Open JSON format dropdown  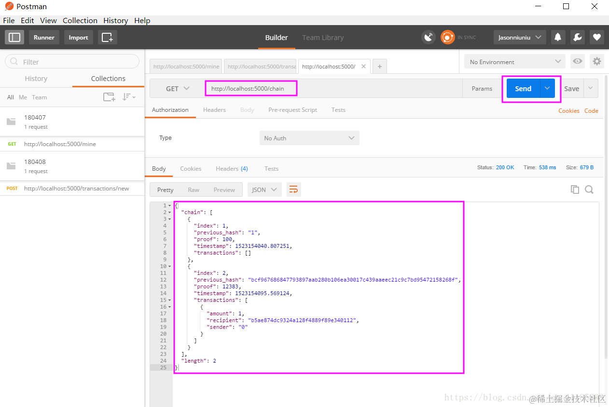click(x=264, y=190)
